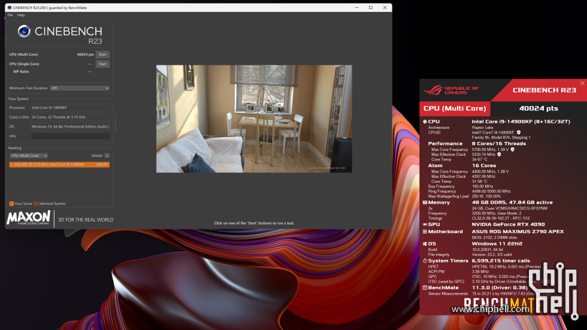Start the CPU Single Core test
Screen dimensions: 587x330
coord(102,64)
